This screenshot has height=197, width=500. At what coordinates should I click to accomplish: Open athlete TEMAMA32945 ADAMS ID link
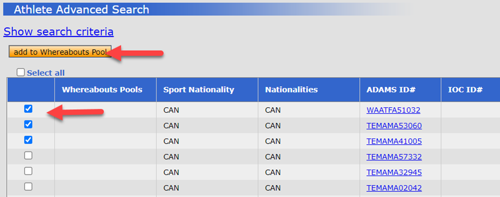click(394, 172)
